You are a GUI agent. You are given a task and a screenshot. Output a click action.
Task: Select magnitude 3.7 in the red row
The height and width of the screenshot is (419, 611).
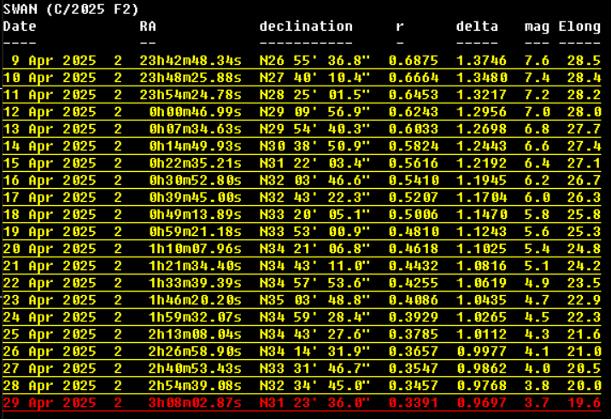(537, 403)
